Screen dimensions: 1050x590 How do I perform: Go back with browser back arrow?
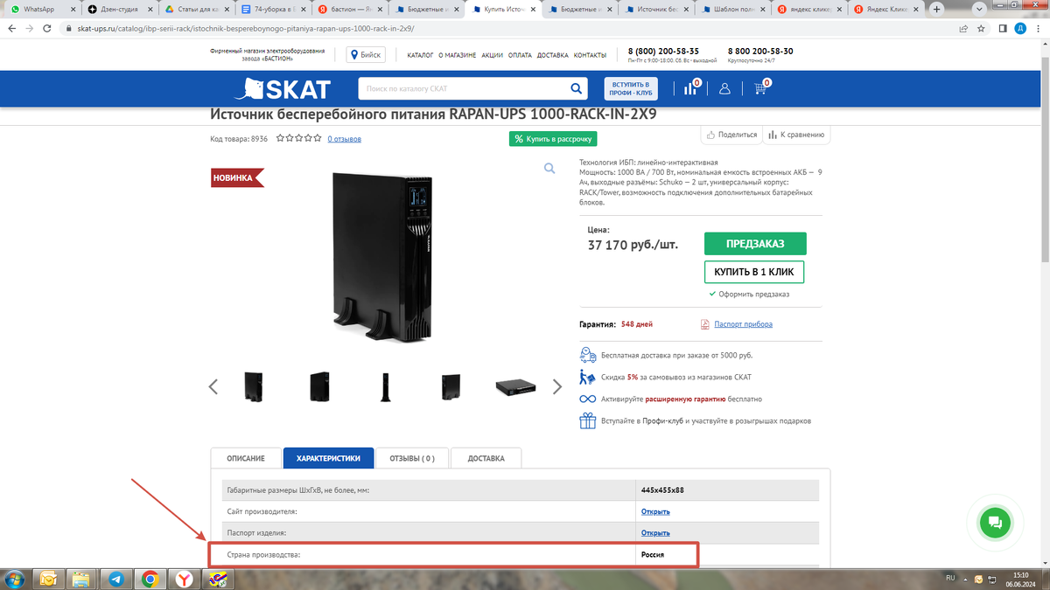coord(12,28)
